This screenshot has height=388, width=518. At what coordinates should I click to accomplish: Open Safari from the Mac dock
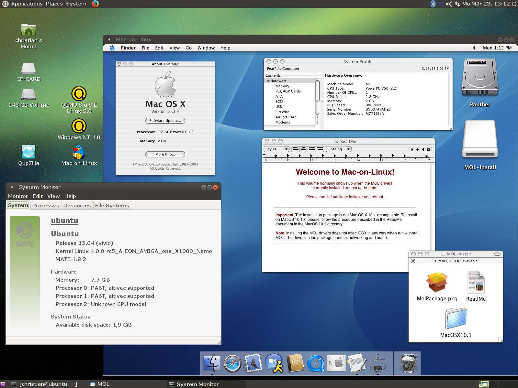click(x=232, y=363)
